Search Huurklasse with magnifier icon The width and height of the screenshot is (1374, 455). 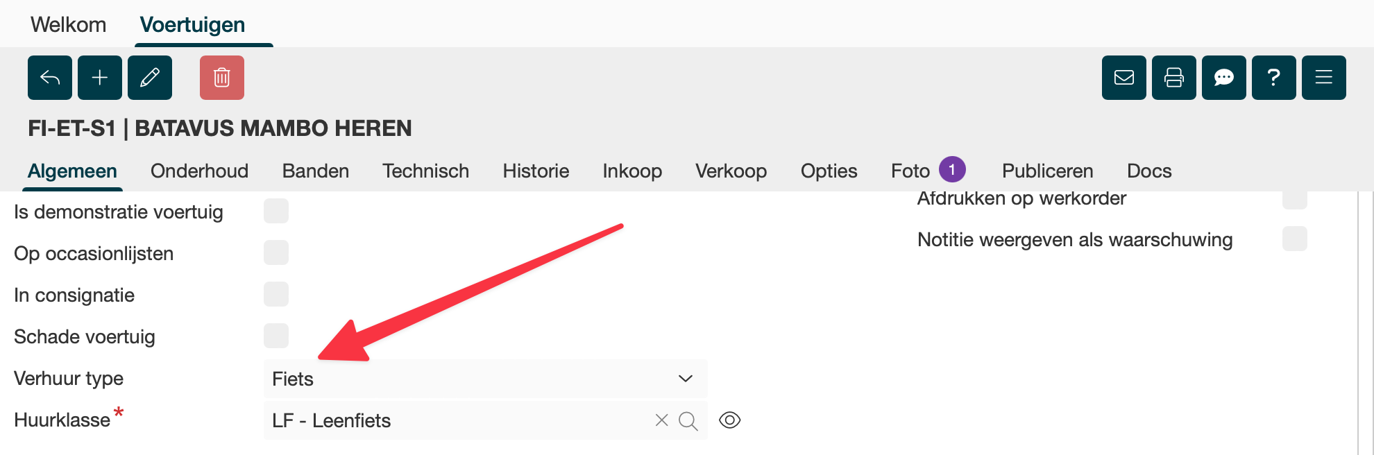point(688,420)
